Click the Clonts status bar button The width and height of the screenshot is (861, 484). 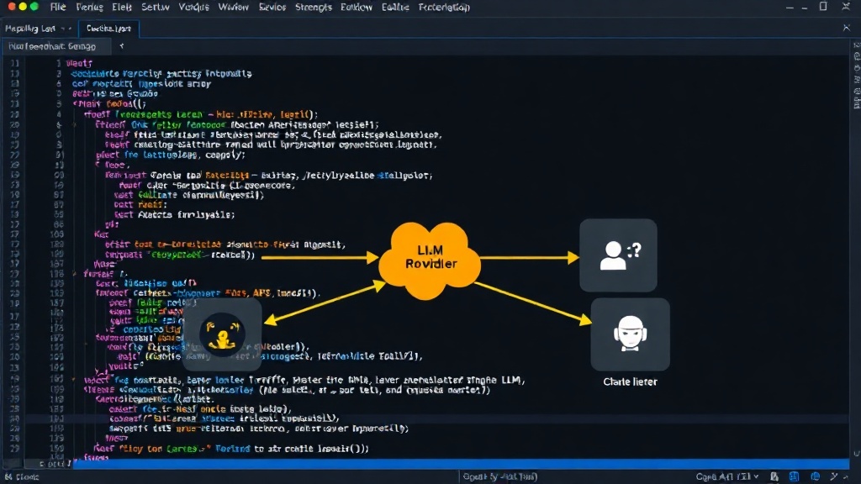click(x=22, y=476)
